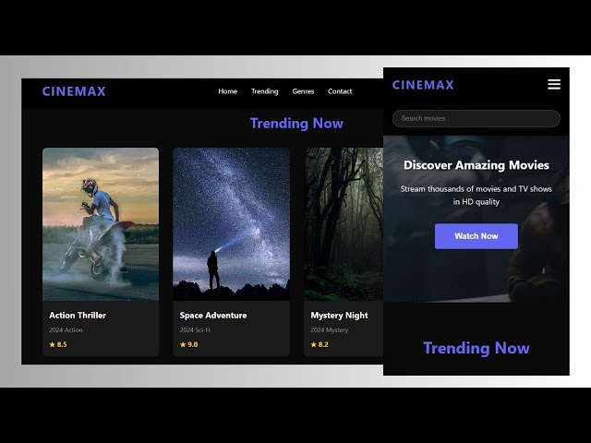
Task: Click the 8.5 star rating
Action: (58, 344)
